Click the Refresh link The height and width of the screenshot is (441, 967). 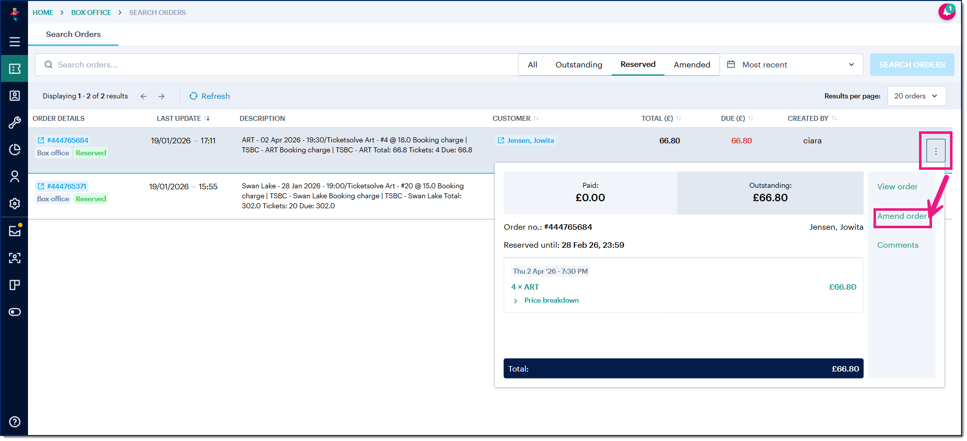pyautogui.click(x=209, y=96)
